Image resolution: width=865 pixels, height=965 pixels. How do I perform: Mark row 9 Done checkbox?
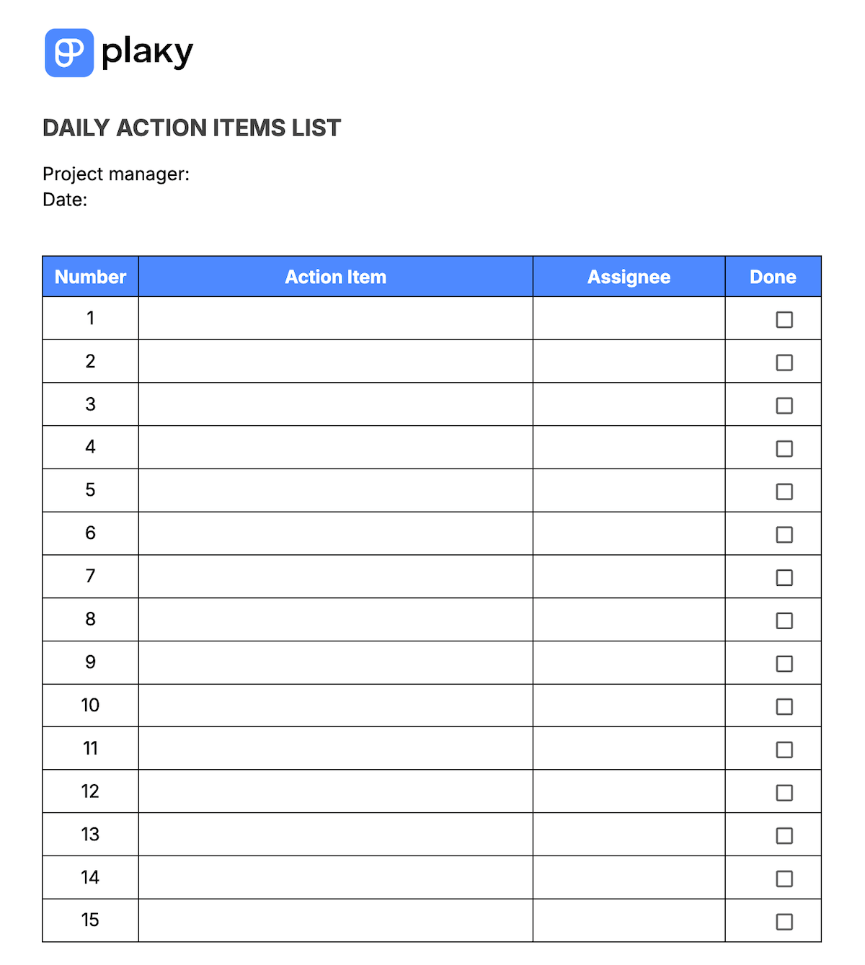[x=784, y=664]
